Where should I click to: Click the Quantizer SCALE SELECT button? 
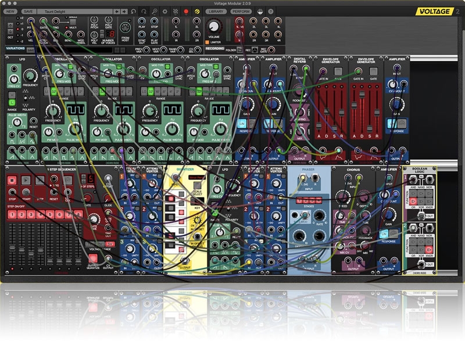point(197,185)
